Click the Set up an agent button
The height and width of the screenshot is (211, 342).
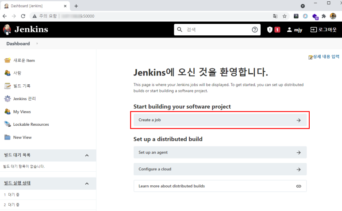click(x=220, y=152)
